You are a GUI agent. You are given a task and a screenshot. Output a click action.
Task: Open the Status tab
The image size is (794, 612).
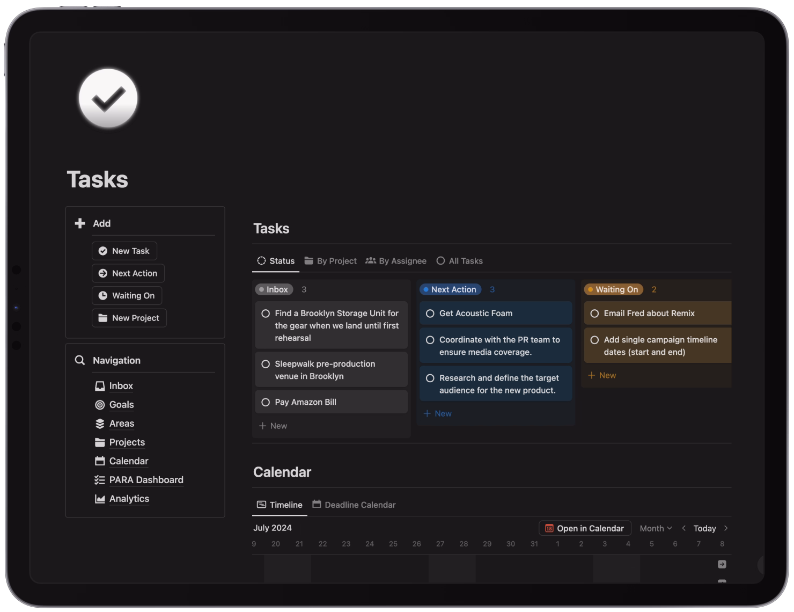tap(276, 261)
